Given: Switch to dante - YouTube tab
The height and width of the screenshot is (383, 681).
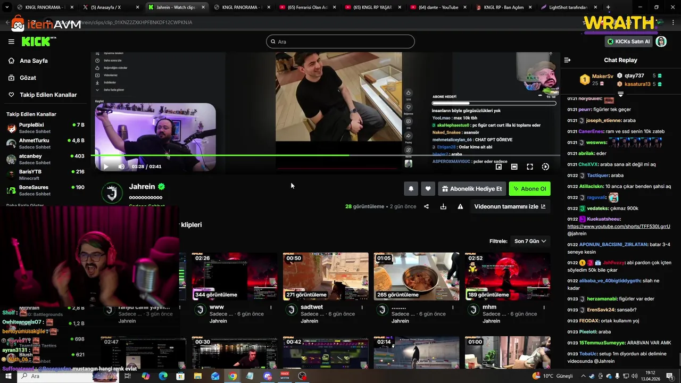Looking at the screenshot, I should pyautogui.click(x=438, y=7).
